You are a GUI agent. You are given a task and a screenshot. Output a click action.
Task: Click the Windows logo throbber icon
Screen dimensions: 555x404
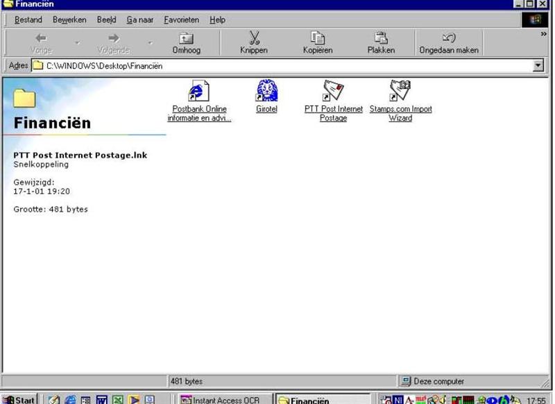[535, 19]
